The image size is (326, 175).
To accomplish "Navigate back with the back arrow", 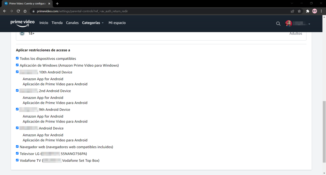I will pos(5,11).
